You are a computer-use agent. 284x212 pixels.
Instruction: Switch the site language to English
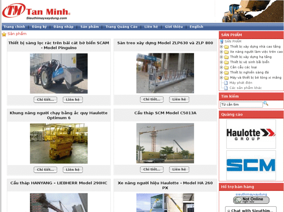coord(196,27)
